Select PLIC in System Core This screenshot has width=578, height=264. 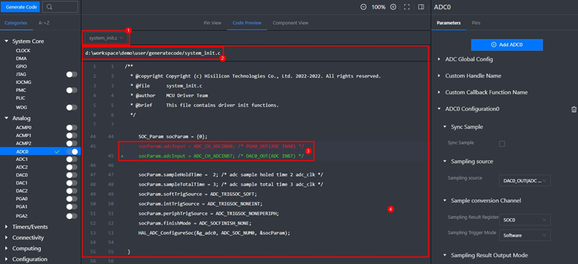(20, 98)
